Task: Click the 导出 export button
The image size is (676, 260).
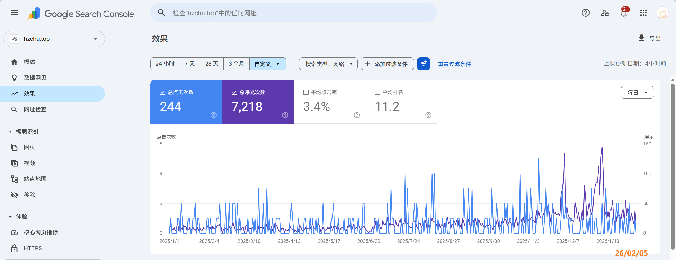Action: 649,38
